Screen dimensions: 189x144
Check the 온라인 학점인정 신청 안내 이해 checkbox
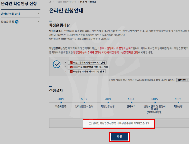[90, 124]
